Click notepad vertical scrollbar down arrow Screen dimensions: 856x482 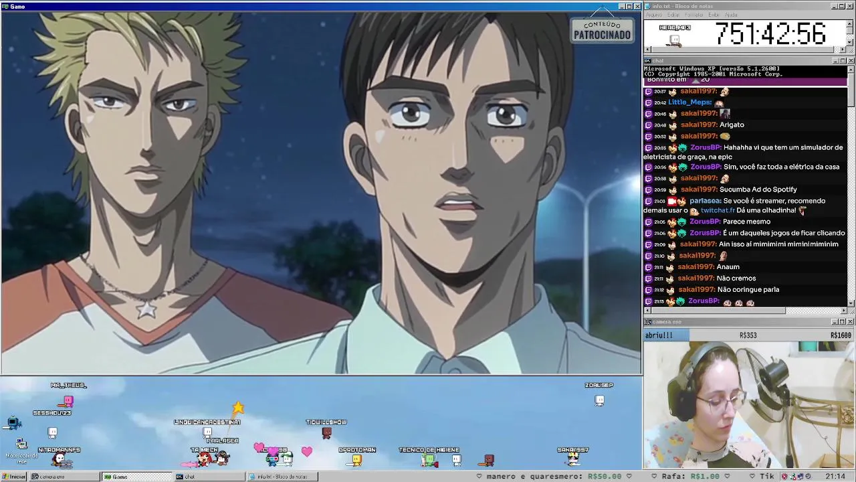pos(849,42)
